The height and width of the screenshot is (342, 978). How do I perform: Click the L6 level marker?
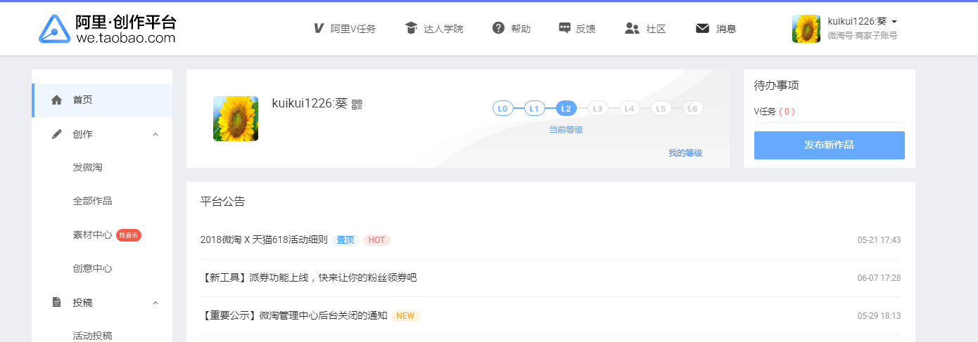pyautogui.click(x=692, y=109)
